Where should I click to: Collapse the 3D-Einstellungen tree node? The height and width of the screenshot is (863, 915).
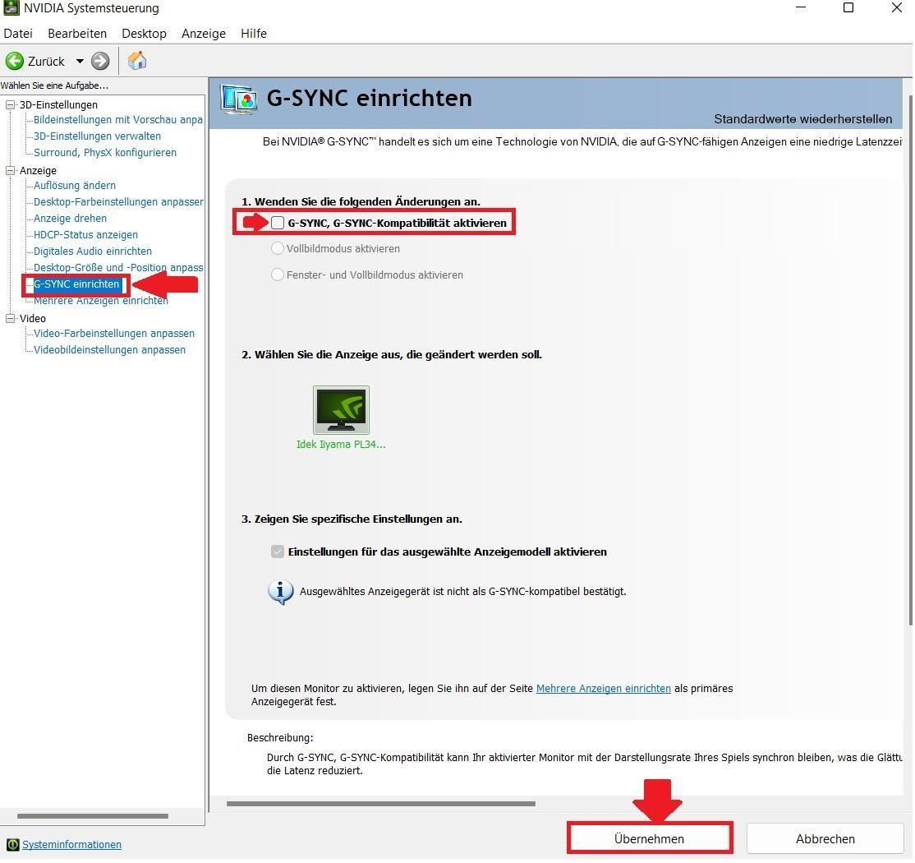point(11,105)
